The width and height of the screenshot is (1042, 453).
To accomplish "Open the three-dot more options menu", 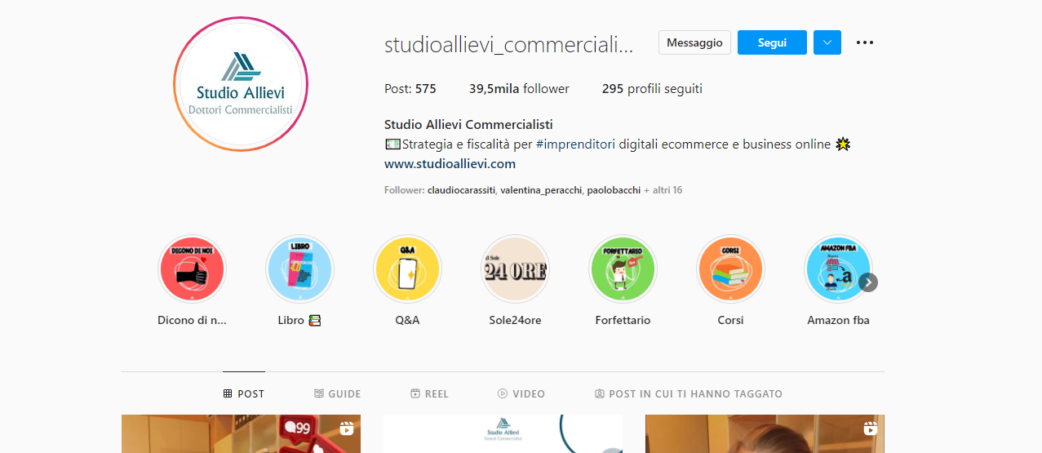I will pyautogui.click(x=865, y=42).
